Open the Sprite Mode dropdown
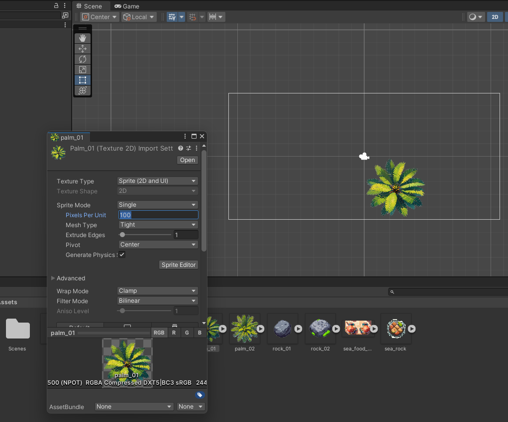Viewport: 508px width, 422px height. [x=157, y=205]
